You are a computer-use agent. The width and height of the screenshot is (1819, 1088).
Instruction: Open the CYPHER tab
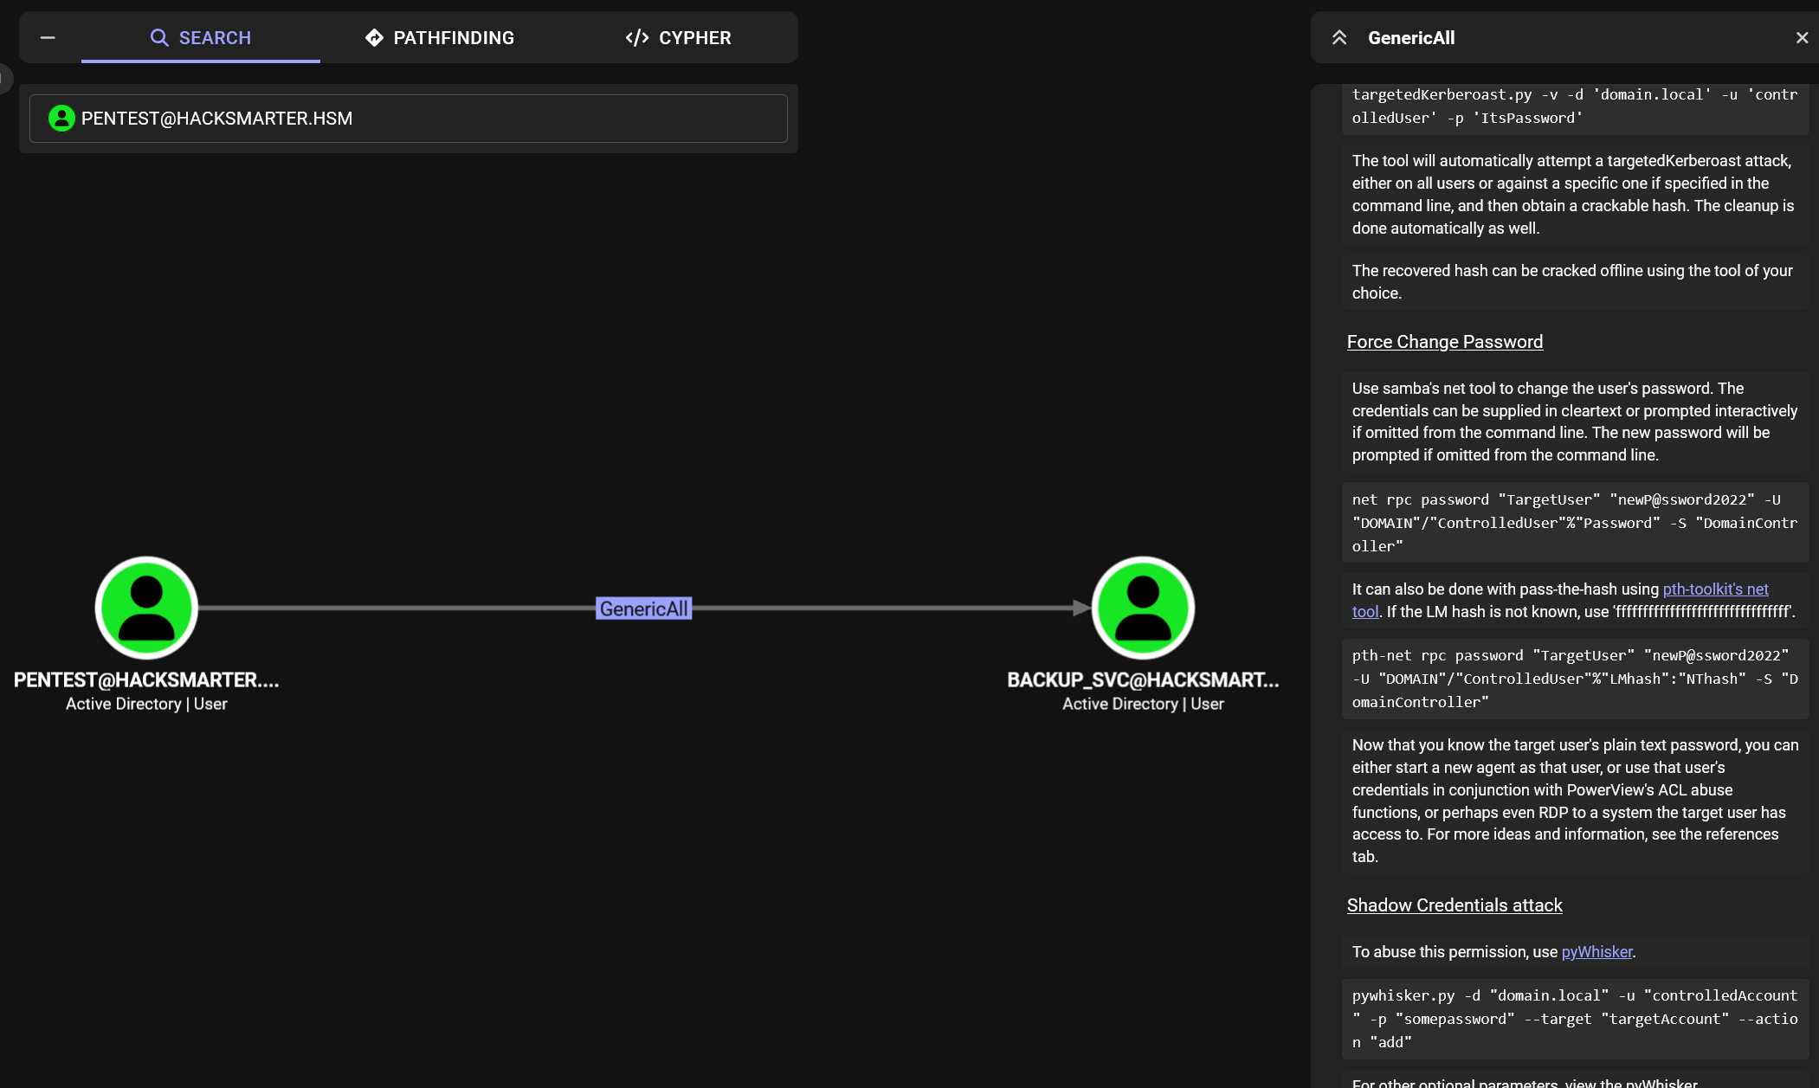[x=679, y=38]
